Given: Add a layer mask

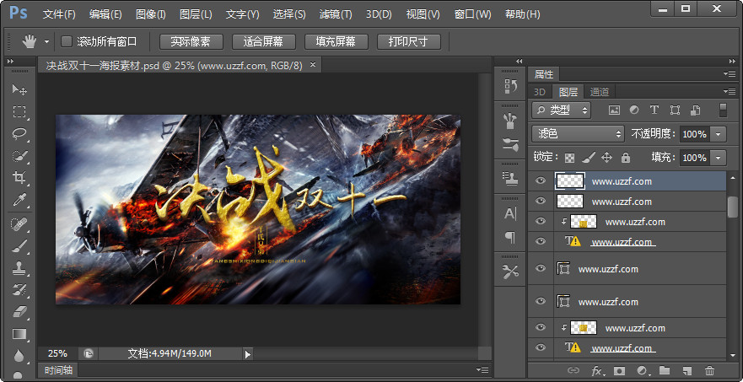Looking at the screenshot, I should [x=619, y=370].
